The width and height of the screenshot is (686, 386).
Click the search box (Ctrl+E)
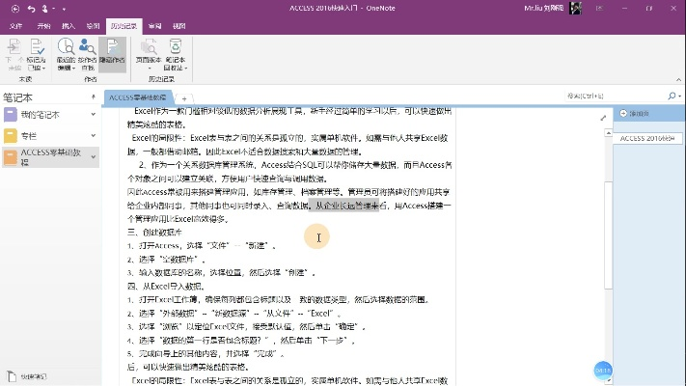(x=615, y=96)
